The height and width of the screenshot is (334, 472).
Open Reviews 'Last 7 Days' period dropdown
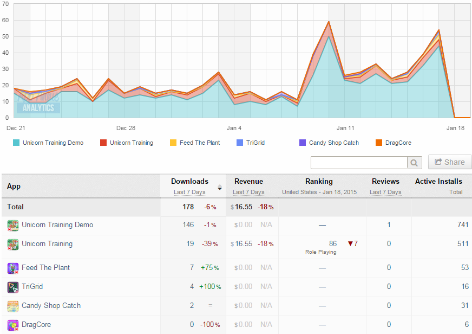pos(385,192)
